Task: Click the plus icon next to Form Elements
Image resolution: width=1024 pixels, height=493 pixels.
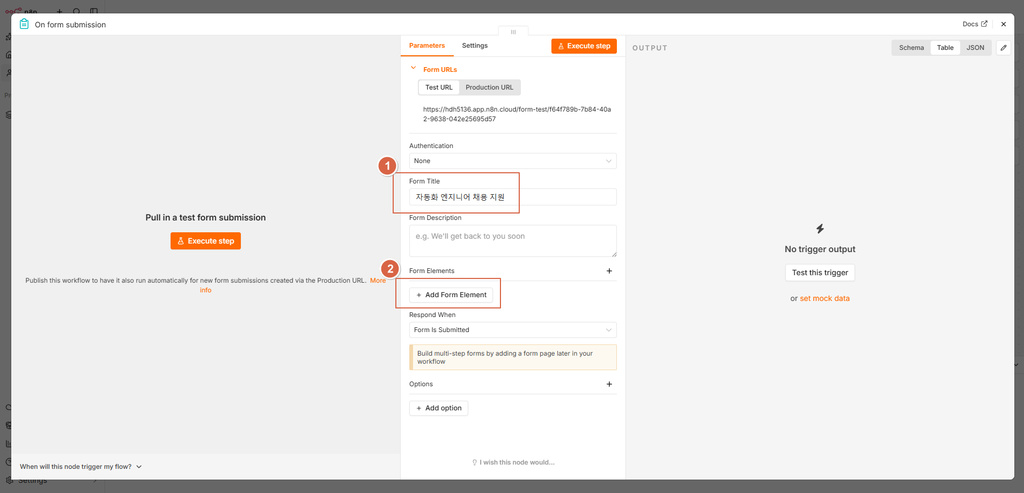Action: click(x=609, y=271)
